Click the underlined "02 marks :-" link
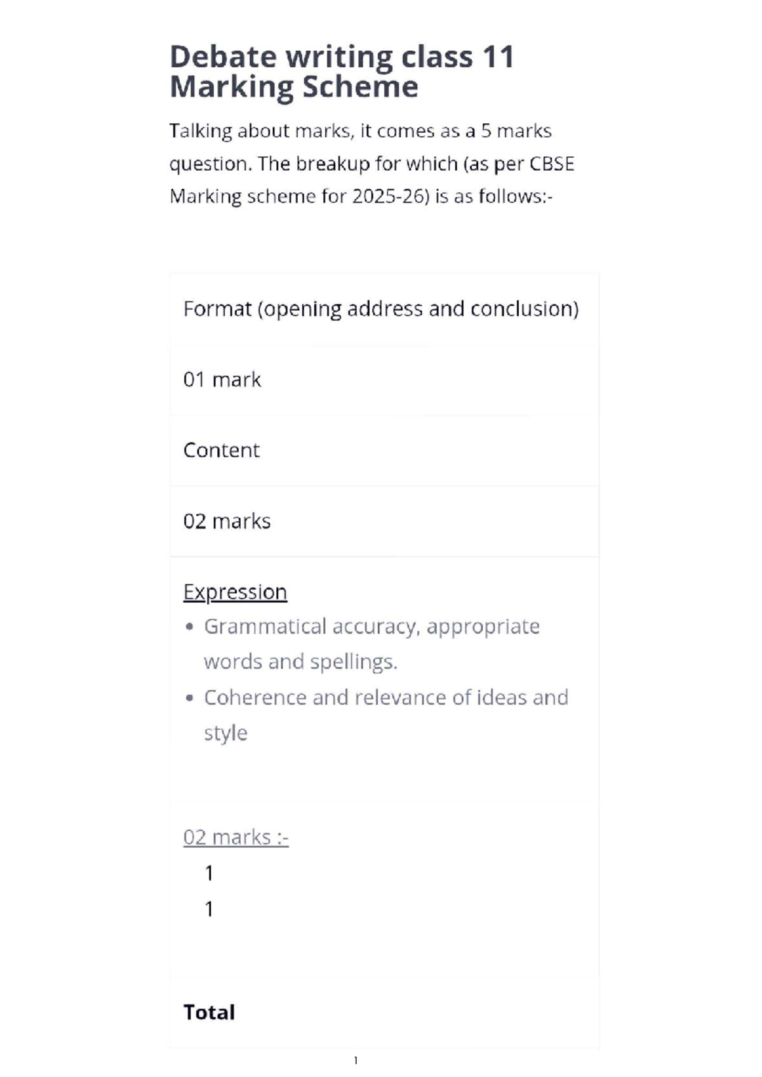The height and width of the screenshot is (1077, 762). (236, 837)
